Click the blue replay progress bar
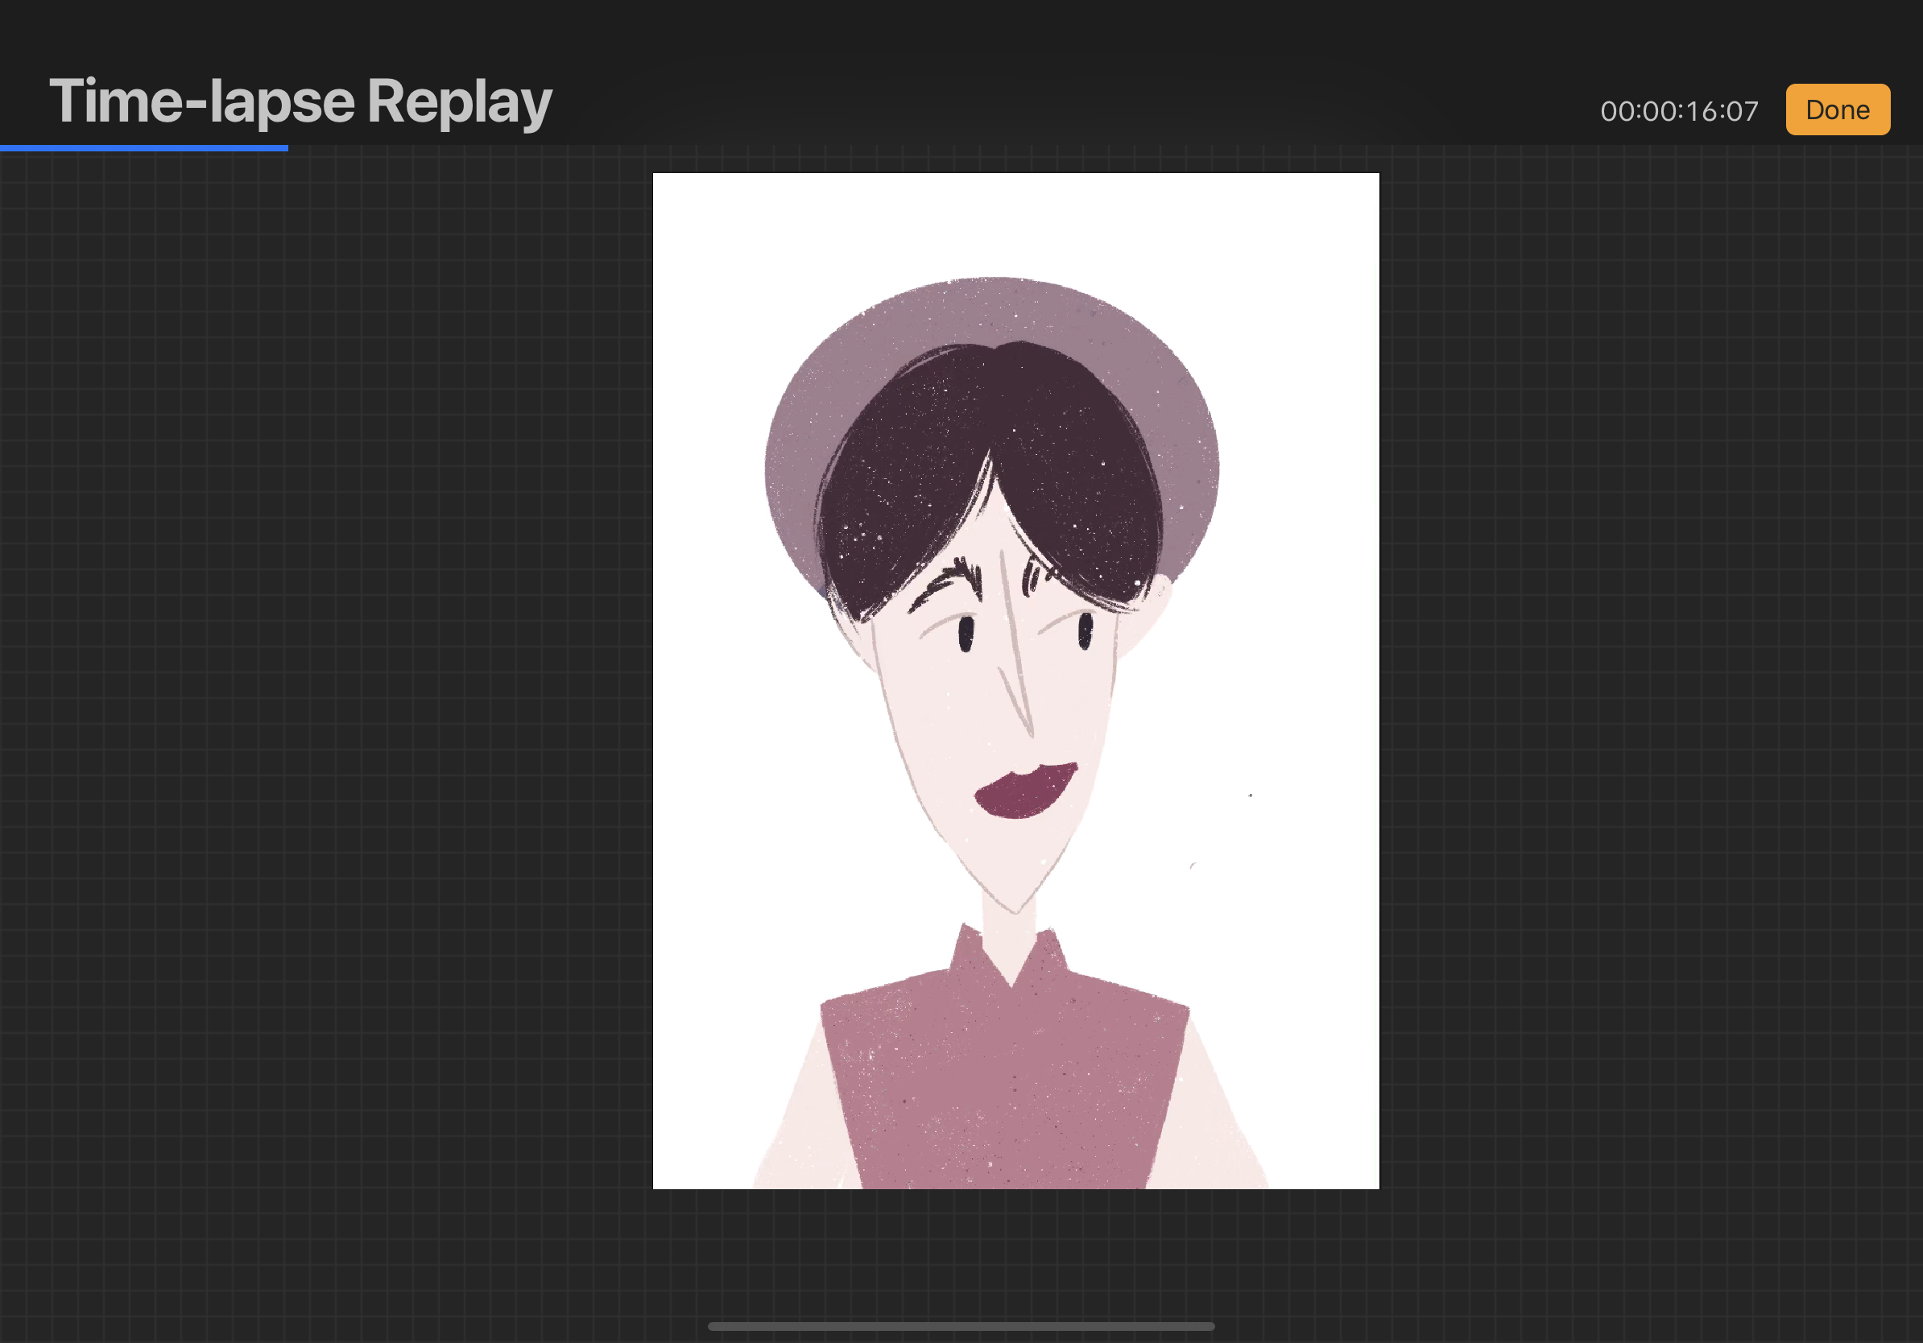 (144, 148)
